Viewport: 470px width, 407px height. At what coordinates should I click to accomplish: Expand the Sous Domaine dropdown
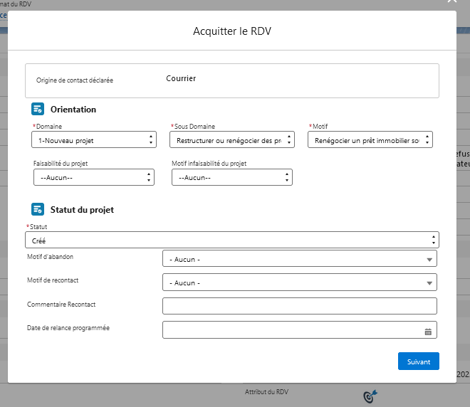pos(232,140)
